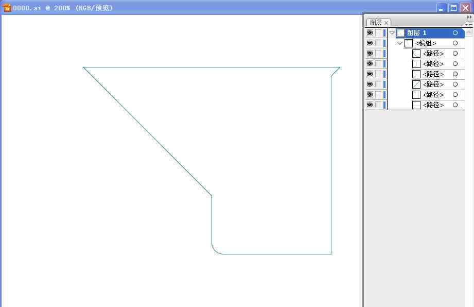
Task: Click target circle of last <路径>
Action: coord(455,105)
